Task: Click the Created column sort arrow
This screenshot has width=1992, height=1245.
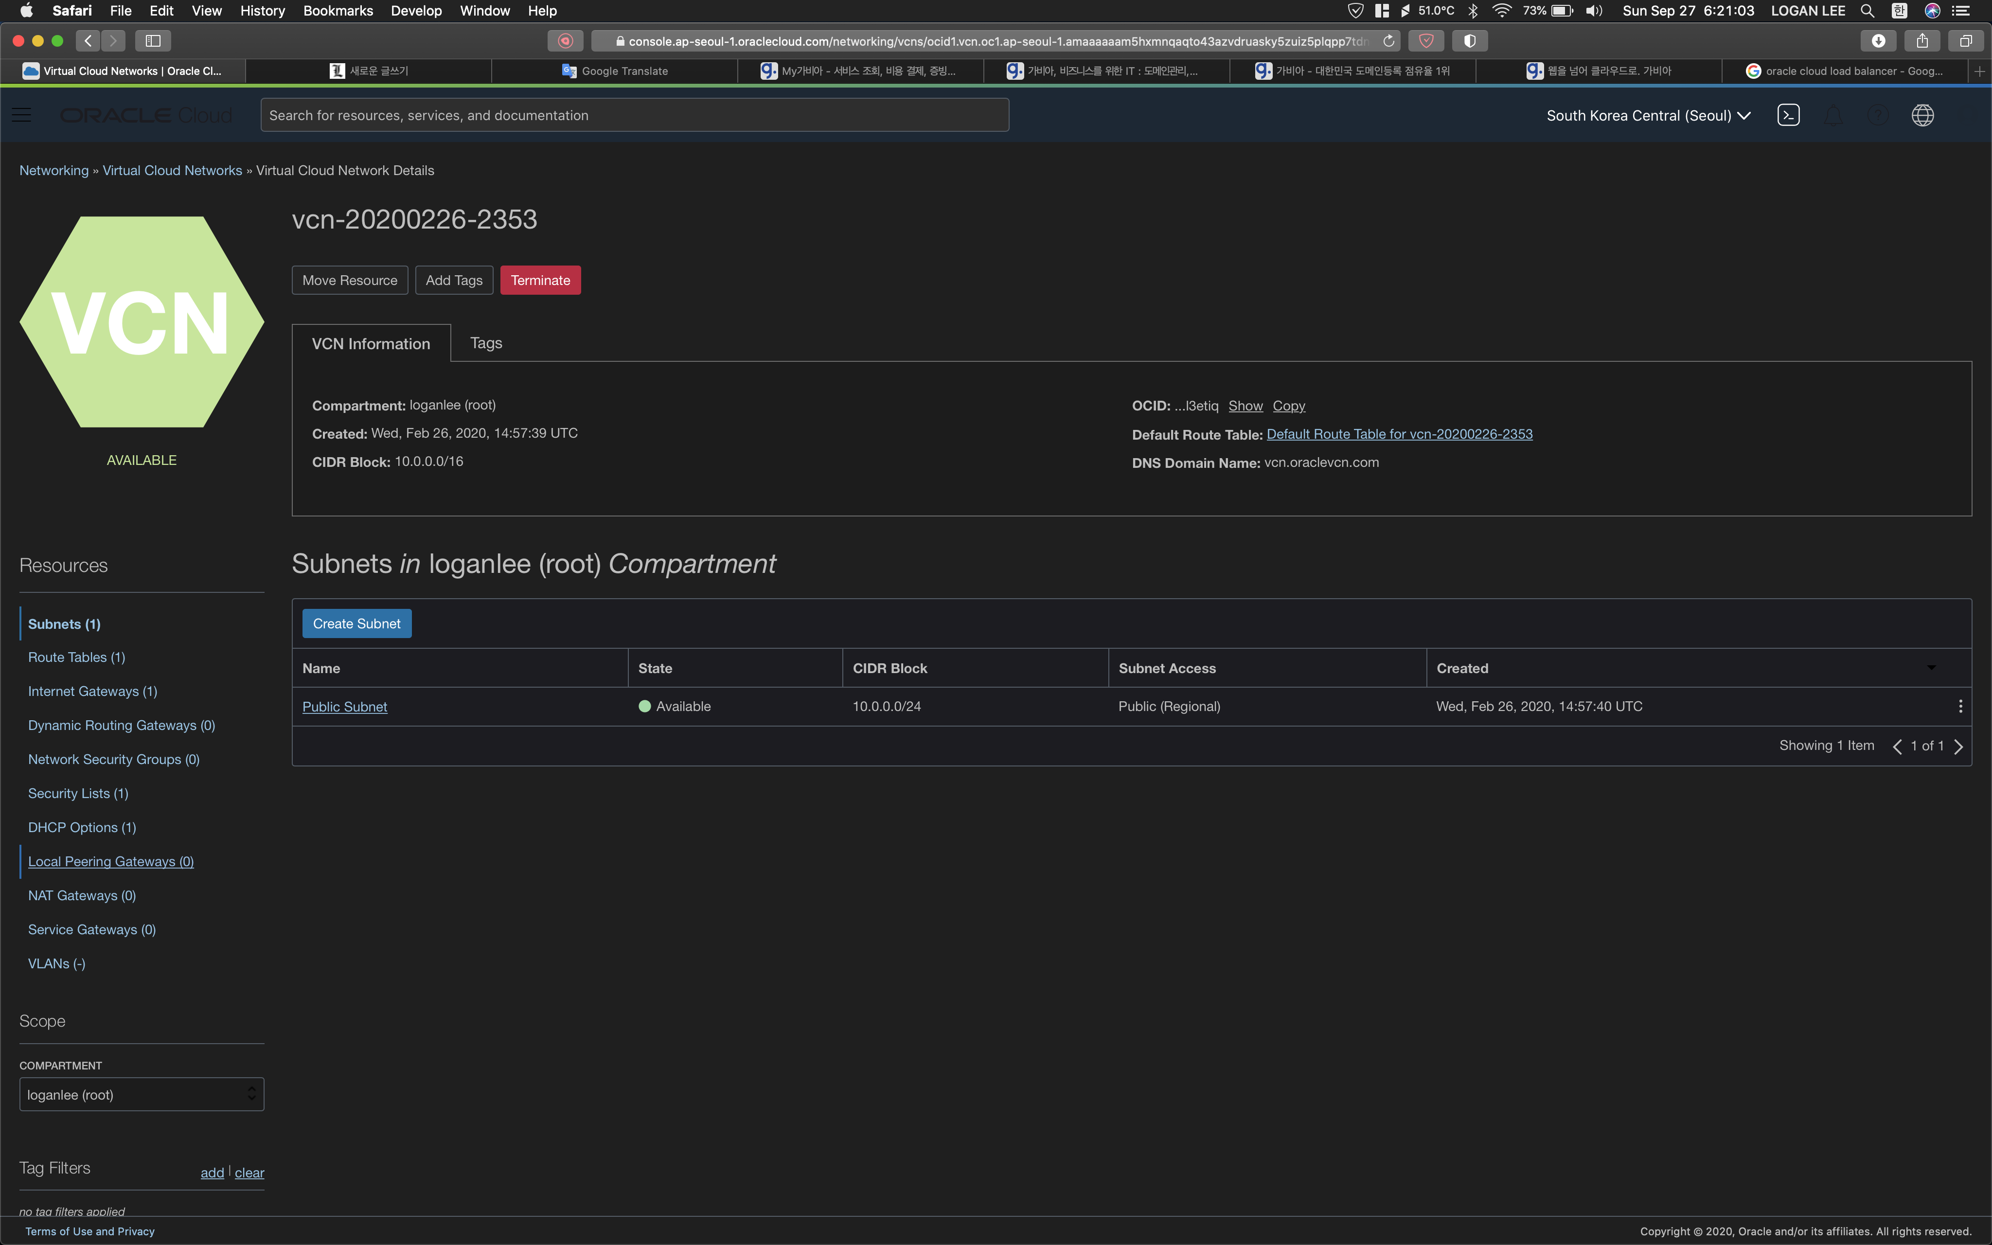Action: pos(1931,668)
